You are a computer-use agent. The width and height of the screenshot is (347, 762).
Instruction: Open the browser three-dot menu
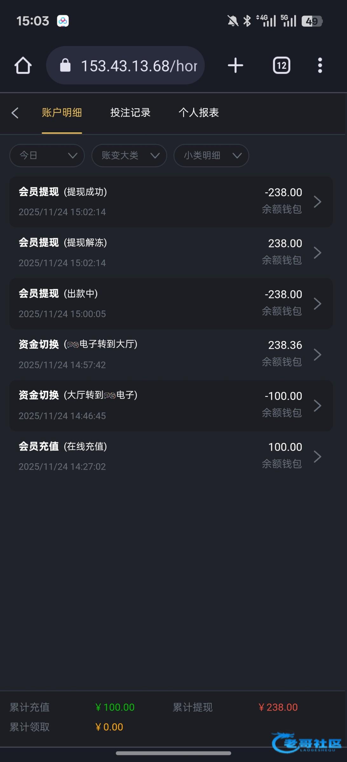point(320,65)
